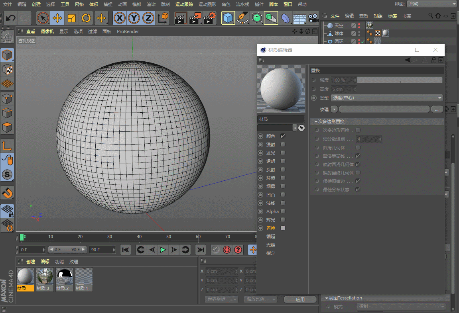The width and height of the screenshot is (459, 313).
Task: Open the 运动跟踪 menu
Action: (x=184, y=4)
